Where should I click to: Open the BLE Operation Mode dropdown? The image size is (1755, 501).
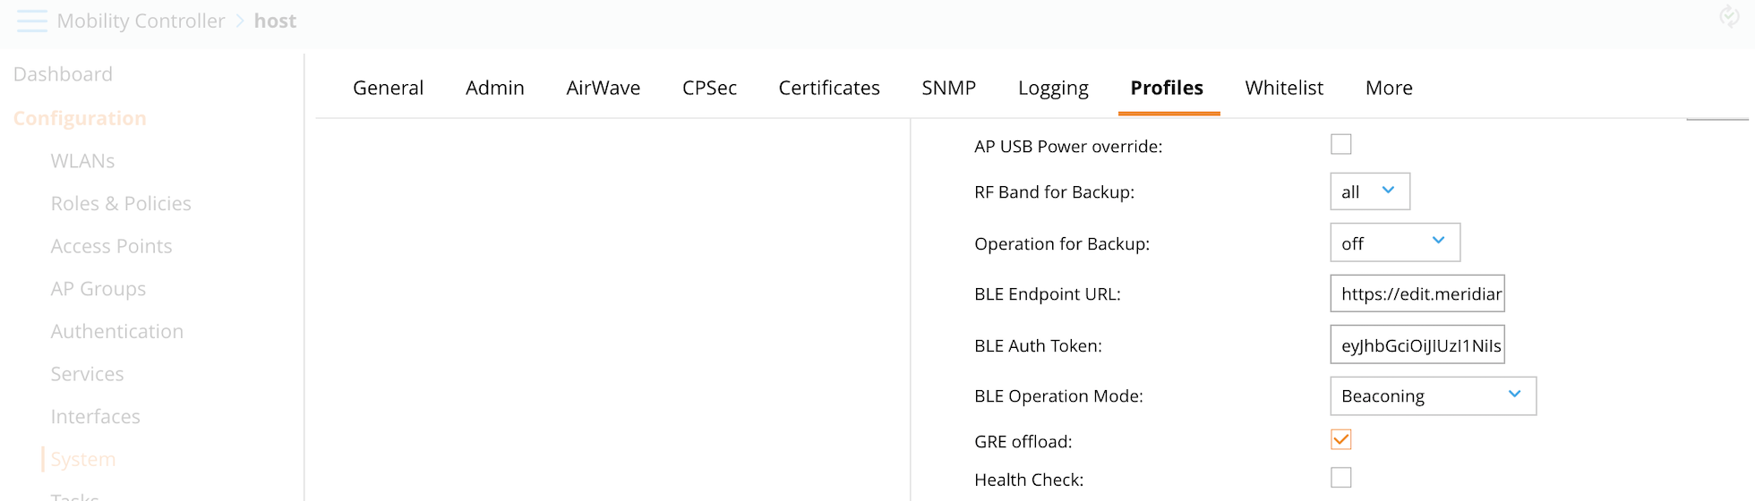(x=1434, y=396)
